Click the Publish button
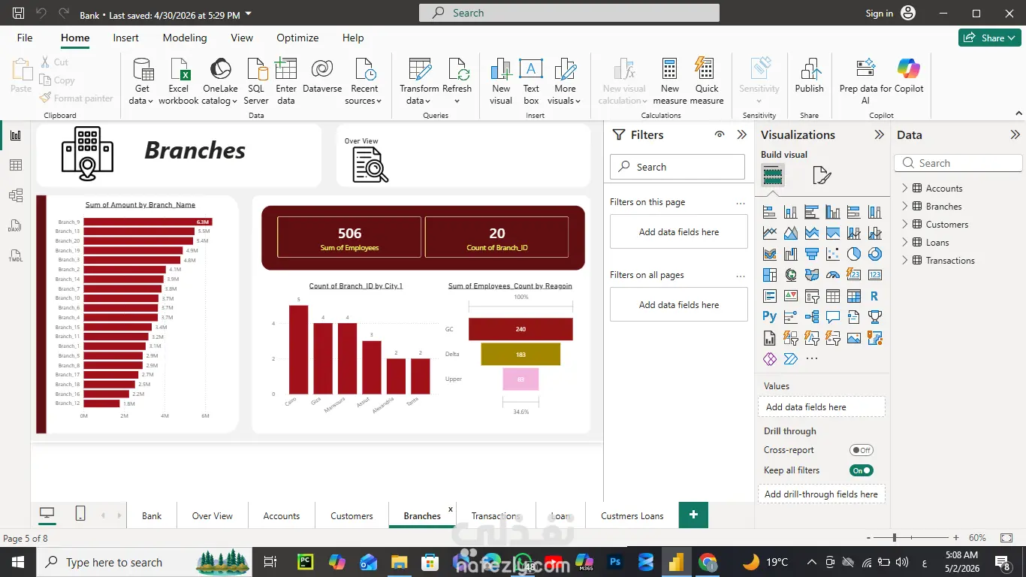 809,77
